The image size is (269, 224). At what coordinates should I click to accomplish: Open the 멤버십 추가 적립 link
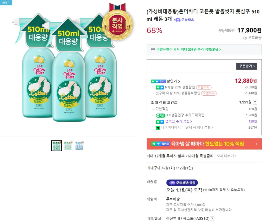178,121
